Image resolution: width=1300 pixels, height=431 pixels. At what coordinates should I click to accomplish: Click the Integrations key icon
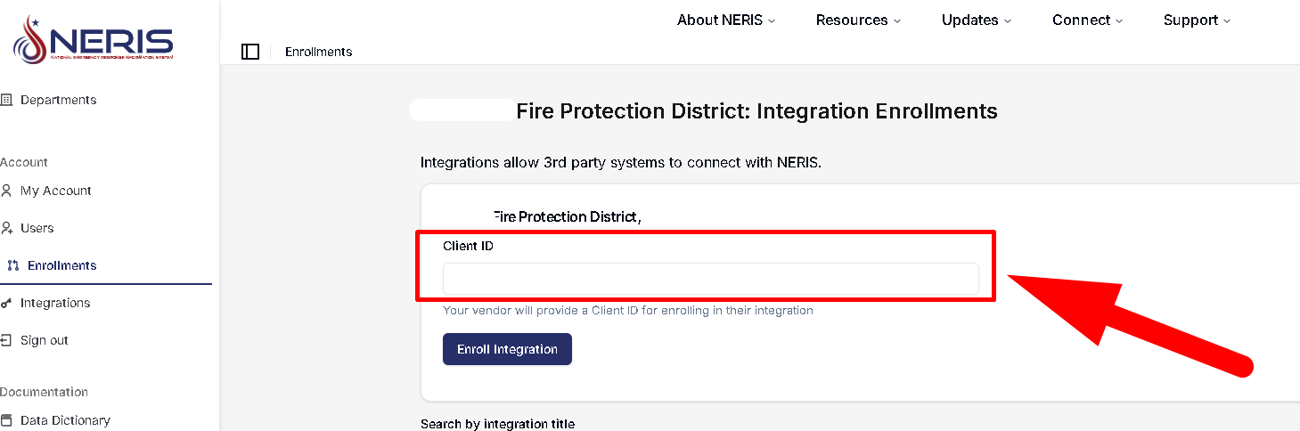pos(6,303)
